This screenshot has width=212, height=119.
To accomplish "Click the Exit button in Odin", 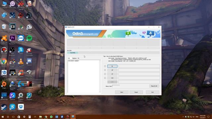I will [x=152, y=92].
